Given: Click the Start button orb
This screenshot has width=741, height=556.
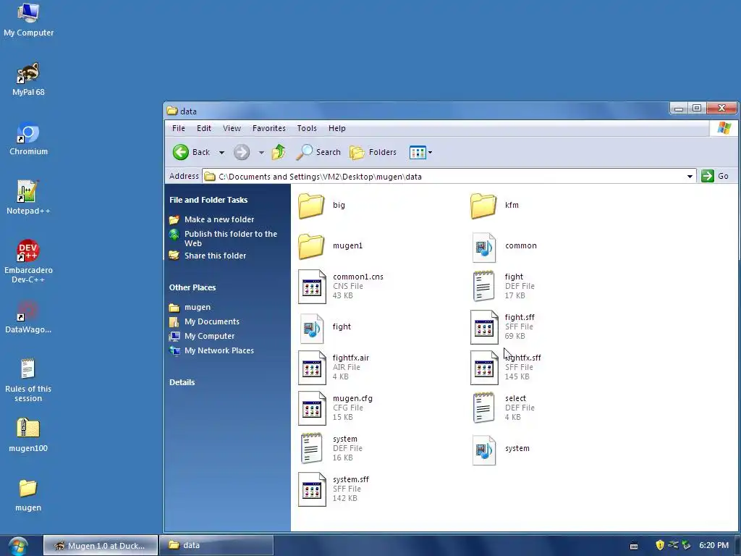Looking at the screenshot, I should point(18,546).
